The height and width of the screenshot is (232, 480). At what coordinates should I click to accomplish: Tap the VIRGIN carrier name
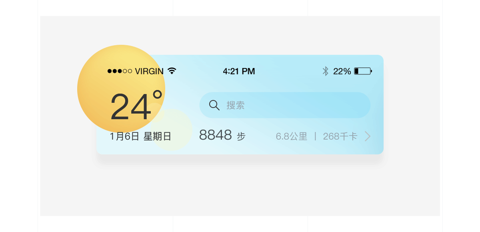pyautogui.click(x=149, y=71)
